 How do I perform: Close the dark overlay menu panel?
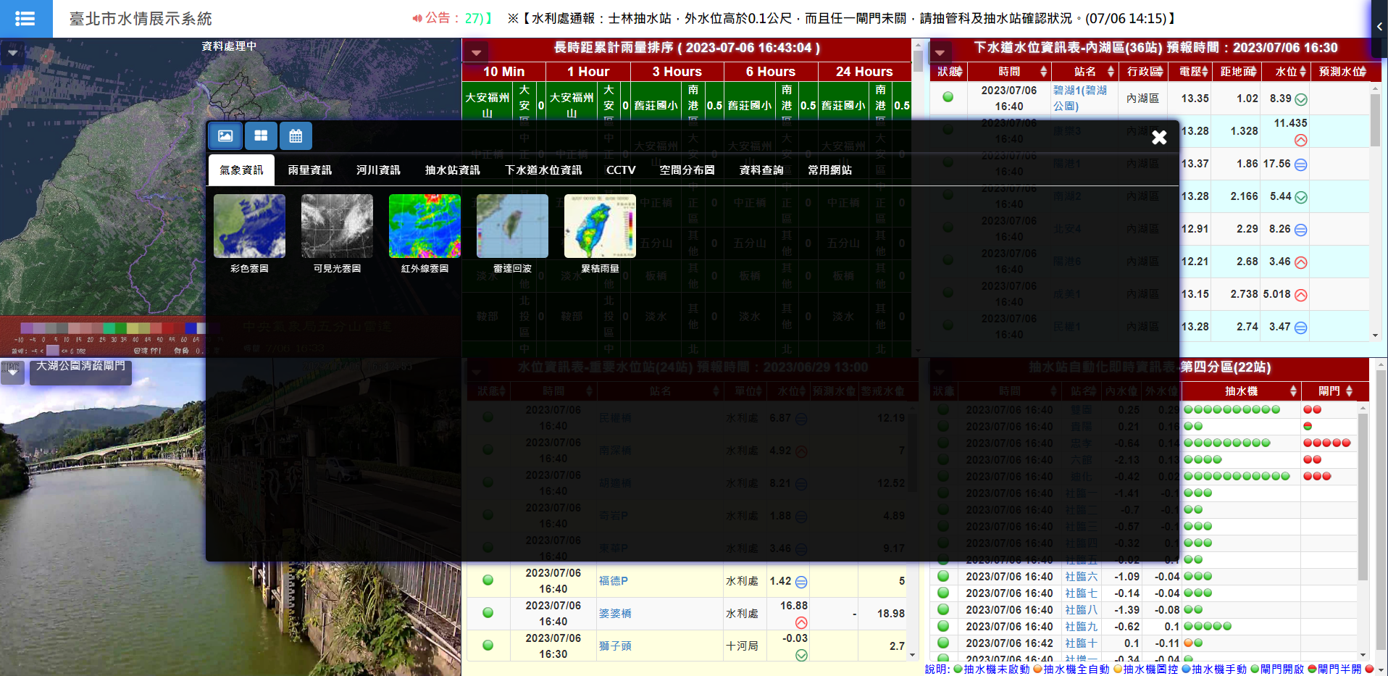(x=1159, y=138)
